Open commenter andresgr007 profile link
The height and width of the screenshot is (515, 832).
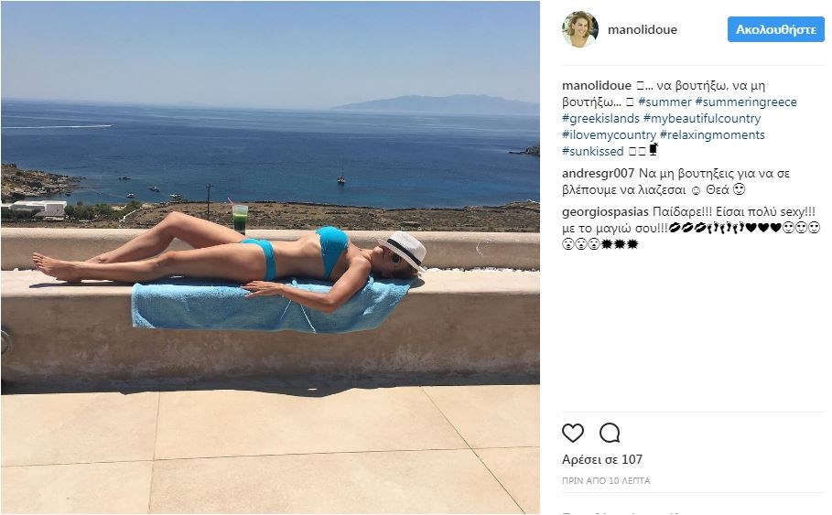tap(598, 174)
